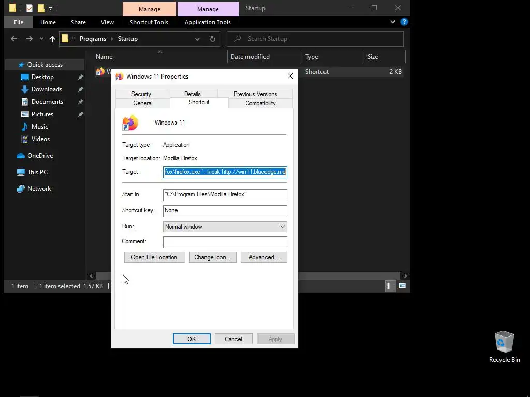Switch to the Compatibility tab

(x=260, y=103)
